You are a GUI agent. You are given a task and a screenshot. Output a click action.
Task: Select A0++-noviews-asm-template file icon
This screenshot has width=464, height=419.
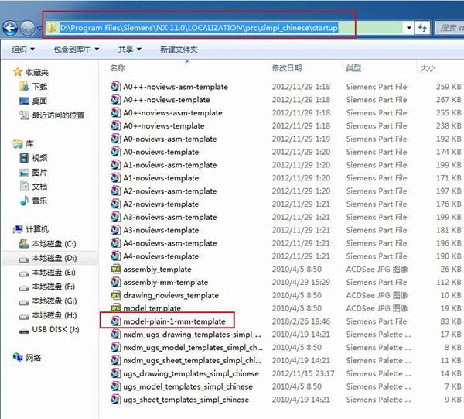pyautogui.click(x=116, y=87)
